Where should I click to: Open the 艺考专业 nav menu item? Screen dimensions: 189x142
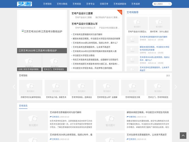[90, 4]
